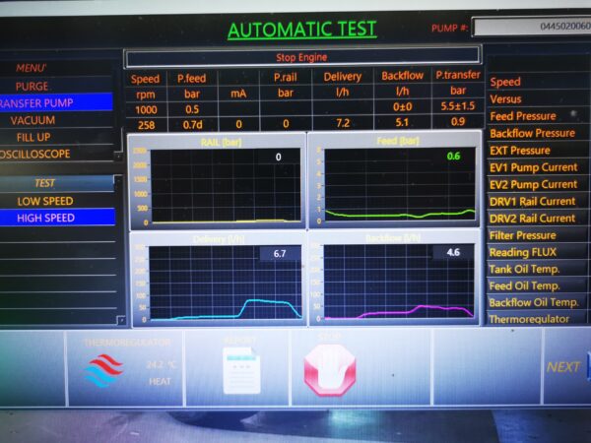Click the Delivery [l/h] graph
The height and width of the screenshot is (443, 591).
coord(217,285)
